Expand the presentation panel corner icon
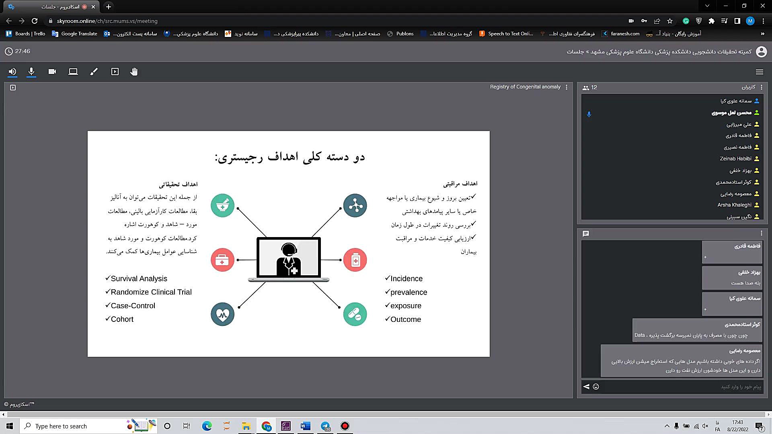The image size is (772, 434). point(13,87)
